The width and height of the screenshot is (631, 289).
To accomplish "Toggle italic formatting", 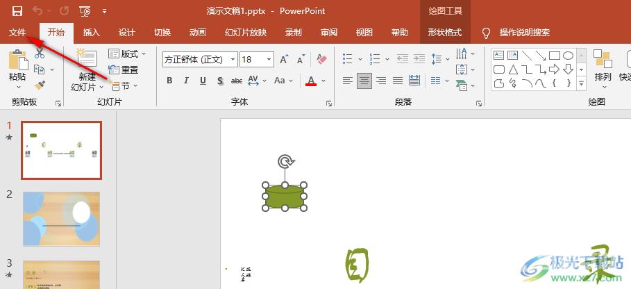I will click(186, 81).
